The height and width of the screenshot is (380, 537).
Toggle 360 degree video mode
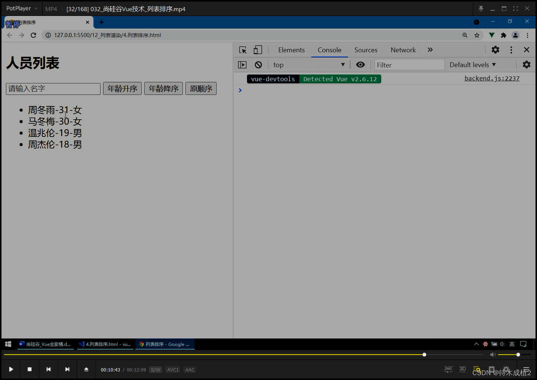point(448,369)
